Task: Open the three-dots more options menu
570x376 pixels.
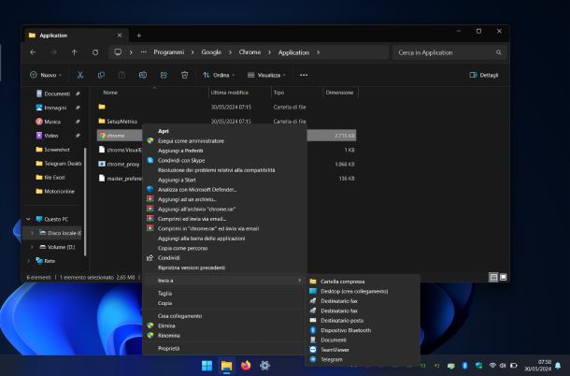Action: pyautogui.click(x=304, y=75)
